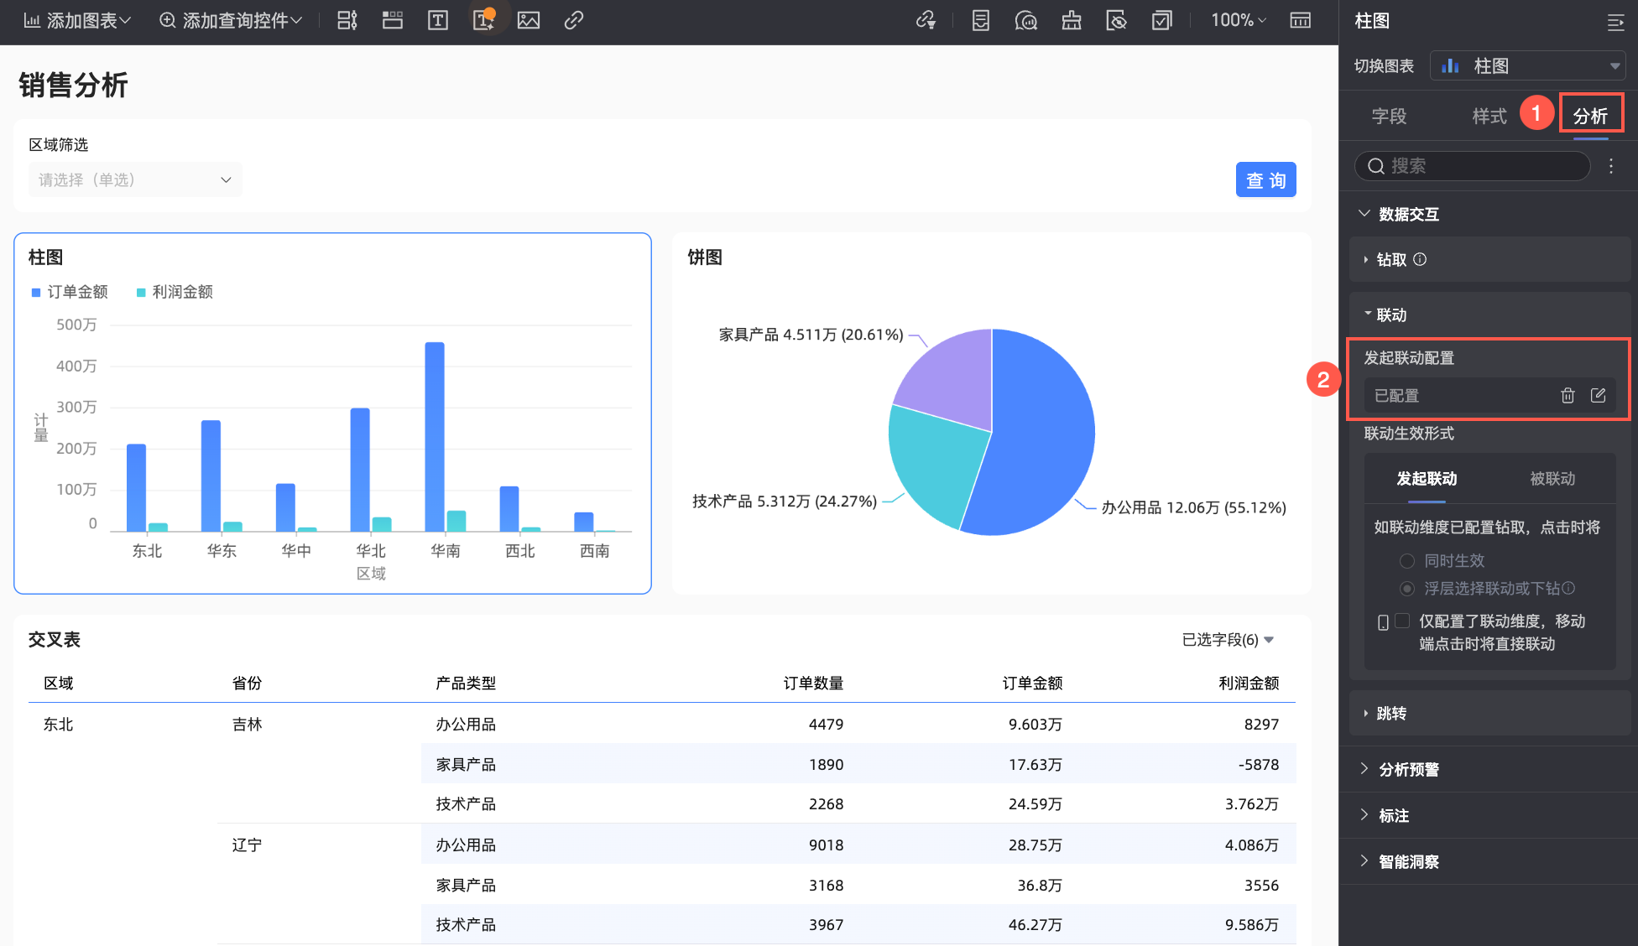This screenshot has height=946, width=1638.
Task: Select 浮层选择联动或下钻 radio option
Action: (1407, 589)
